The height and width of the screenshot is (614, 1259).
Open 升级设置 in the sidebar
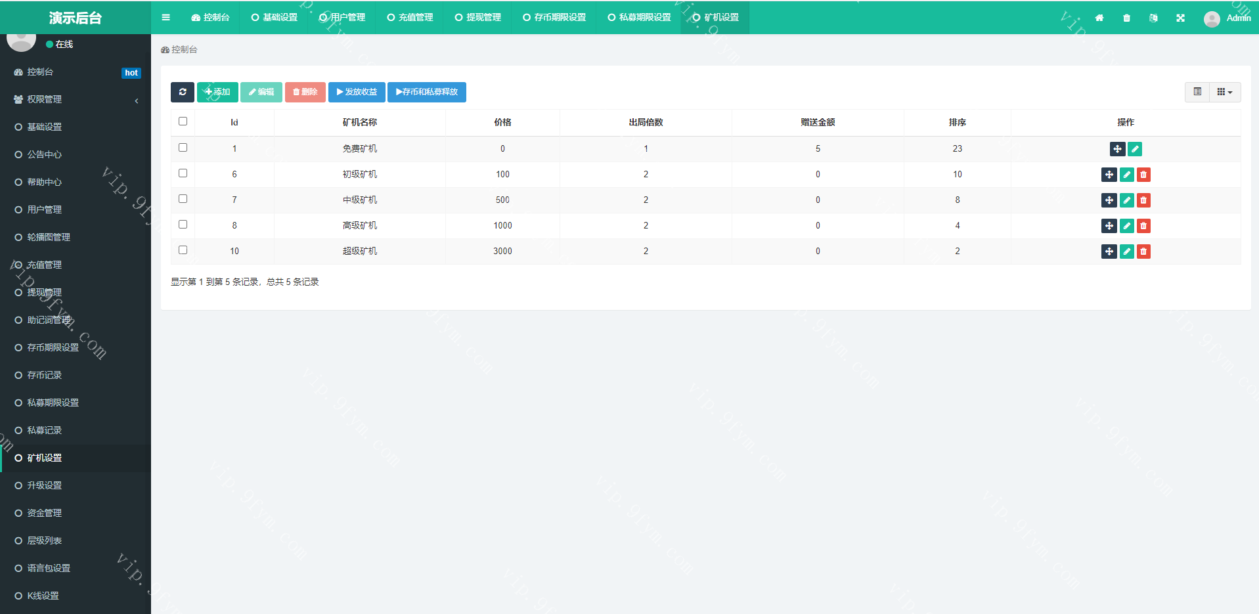click(45, 485)
